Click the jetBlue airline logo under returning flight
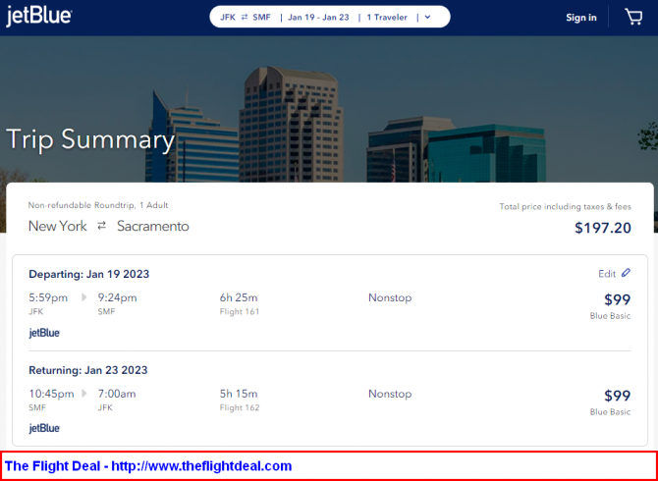The width and height of the screenshot is (658, 481). coord(44,429)
